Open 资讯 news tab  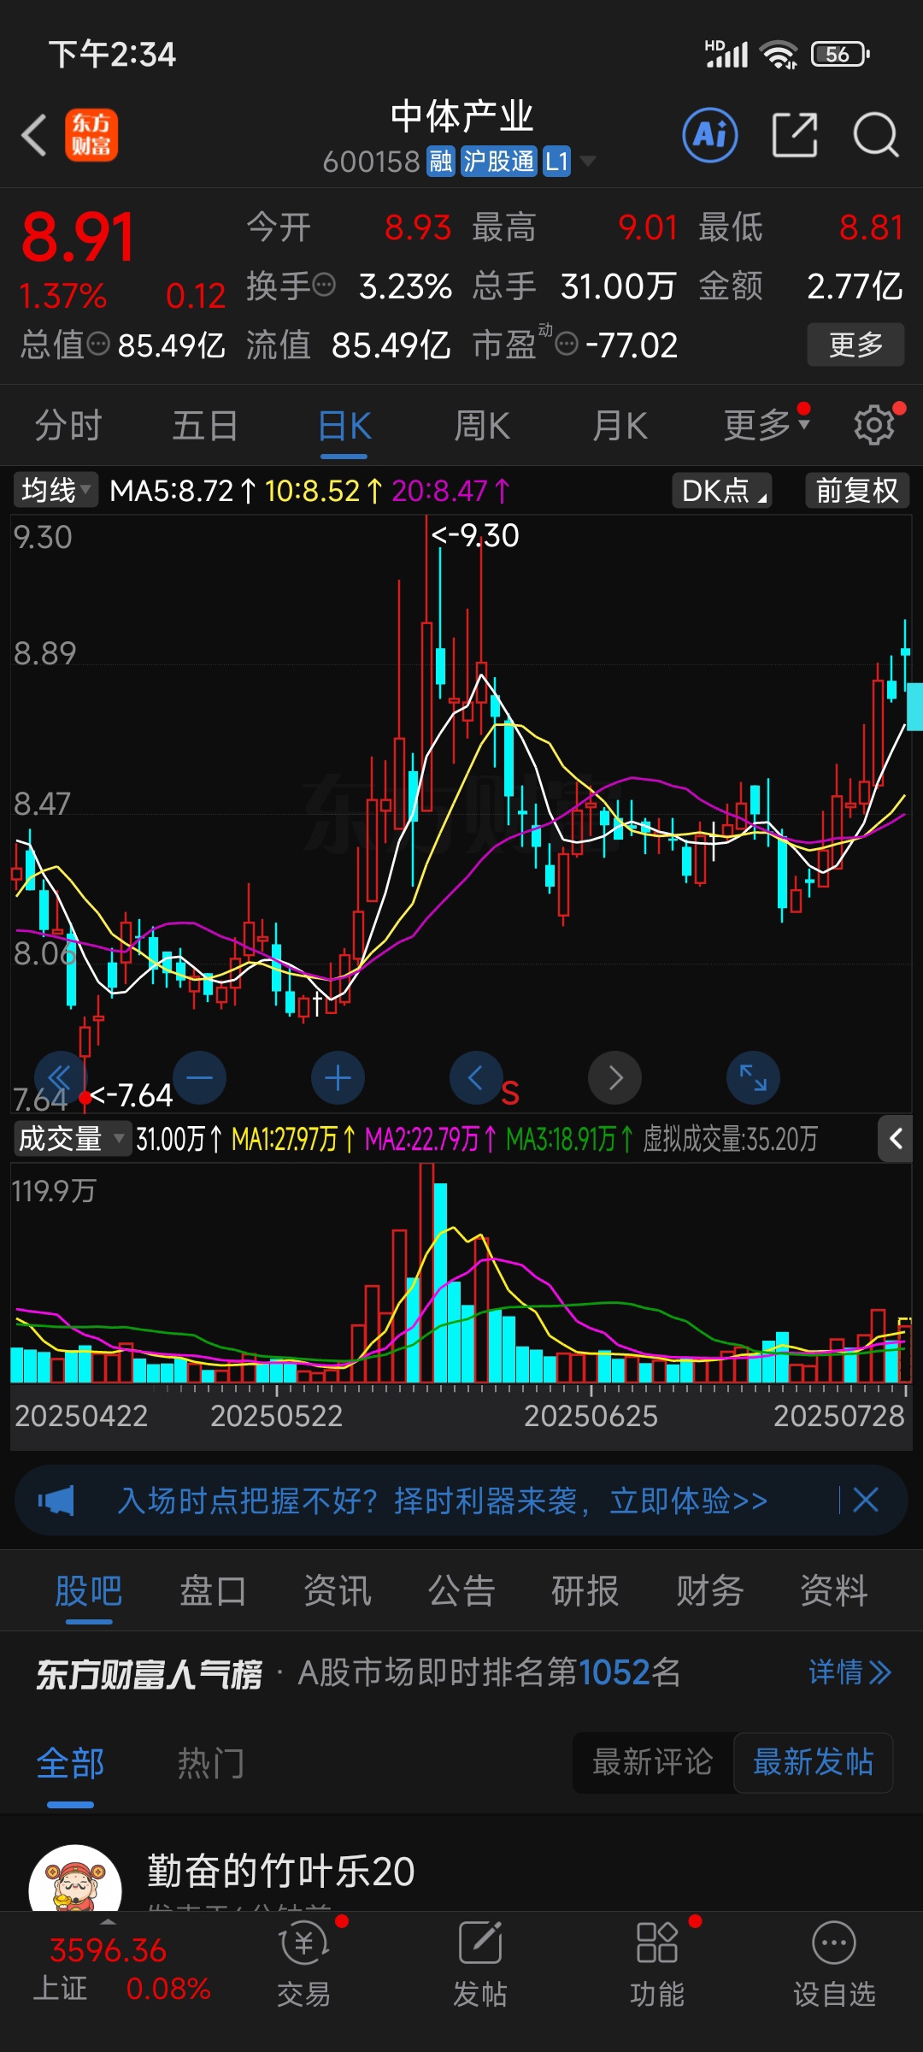coord(338,1591)
